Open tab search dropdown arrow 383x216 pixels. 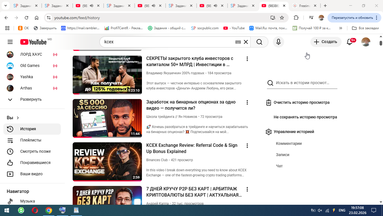pos(5,6)
